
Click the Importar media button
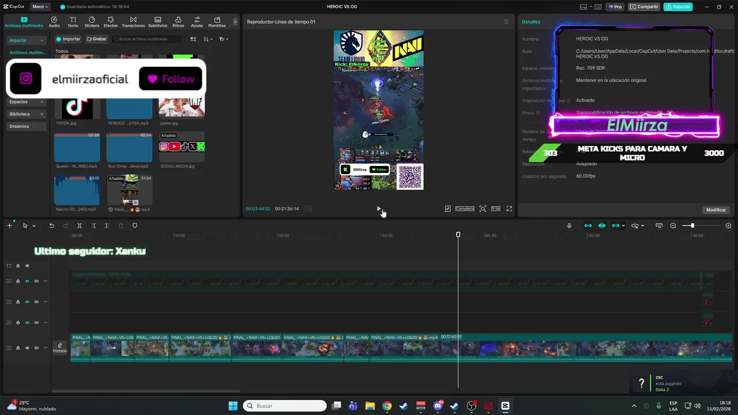68,39
